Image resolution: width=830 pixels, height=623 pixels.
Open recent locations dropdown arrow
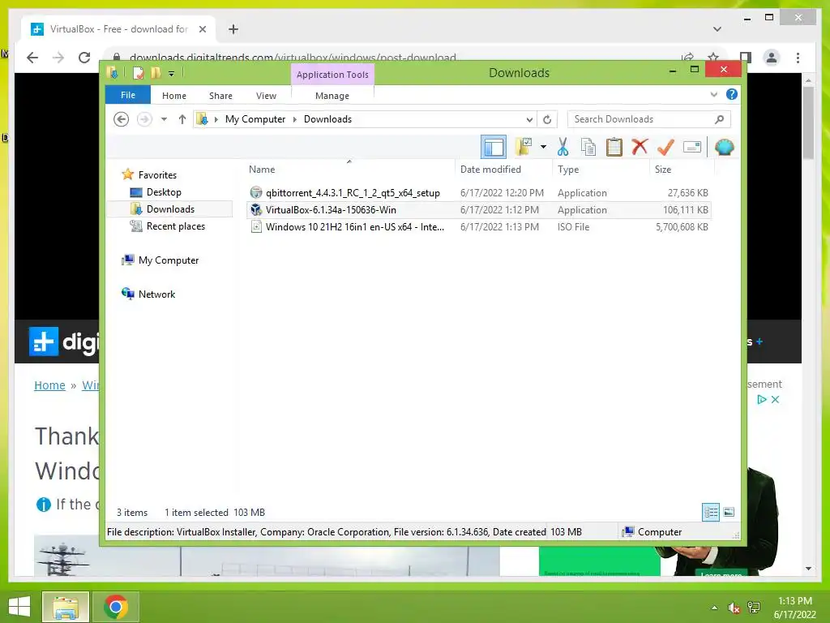[x=164, y=119]
